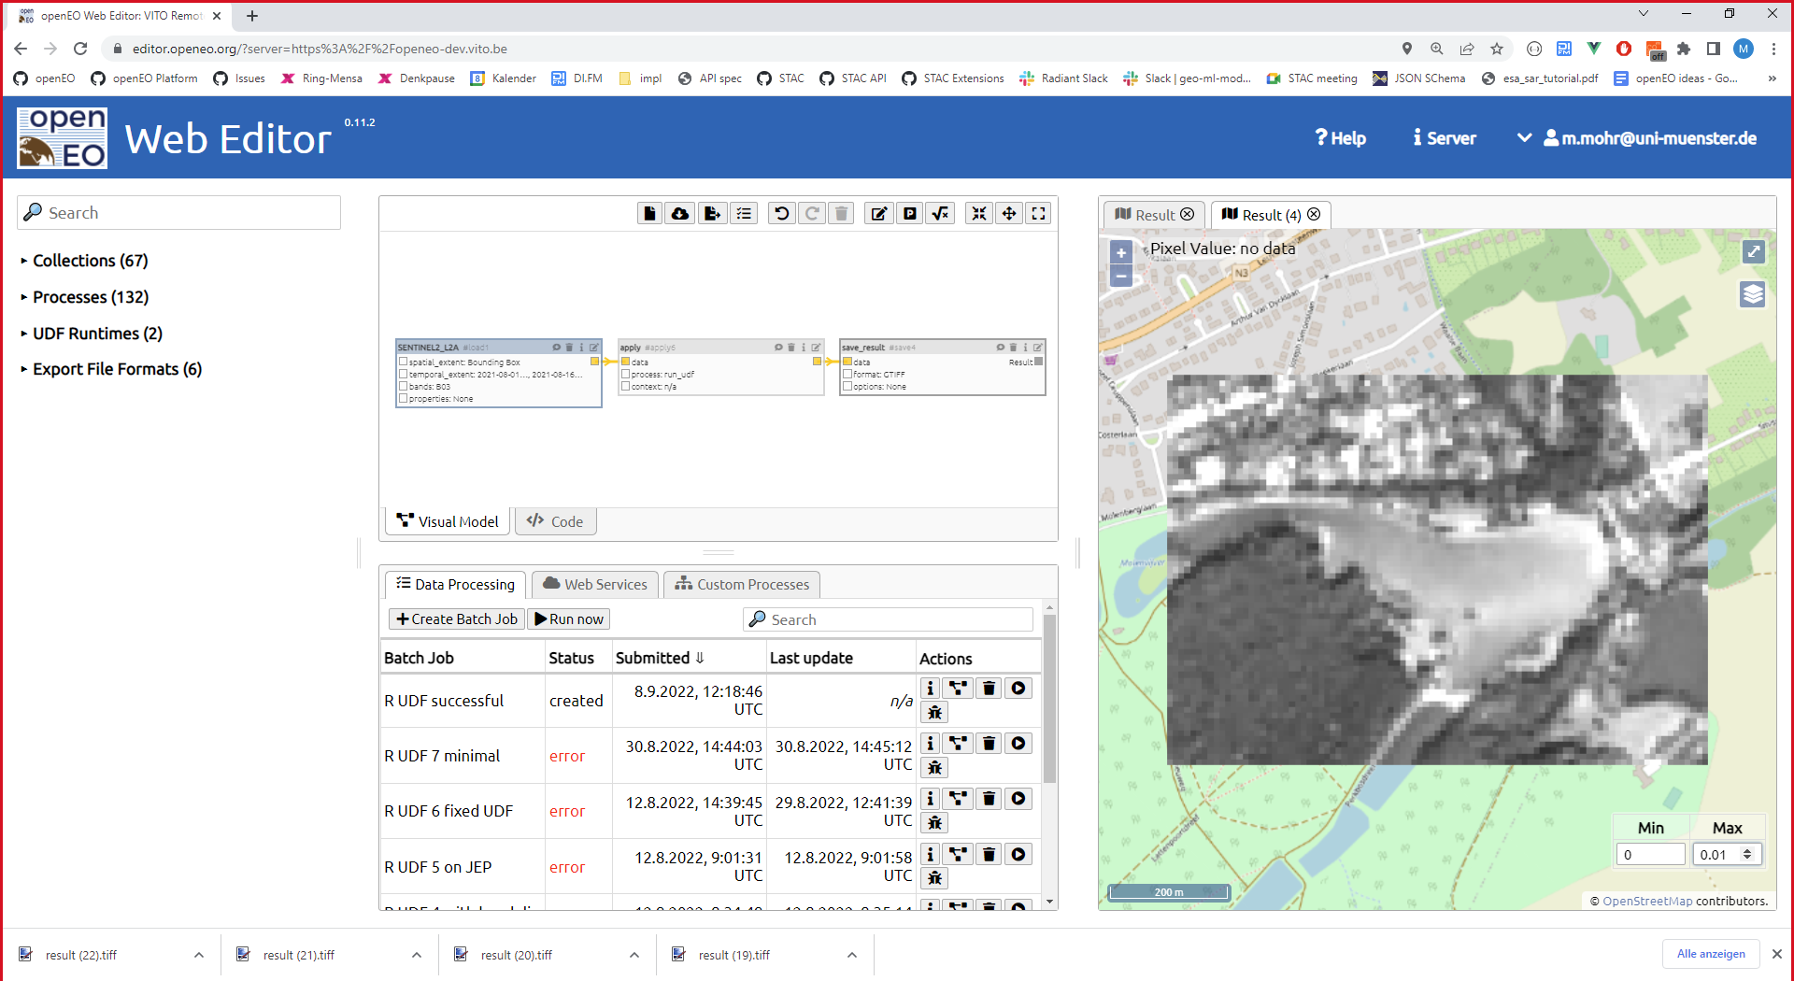The height and width of the screenshot is (981, 1794).
Task: Click the Create Batch Job button
Action: [x=456, y=618]
